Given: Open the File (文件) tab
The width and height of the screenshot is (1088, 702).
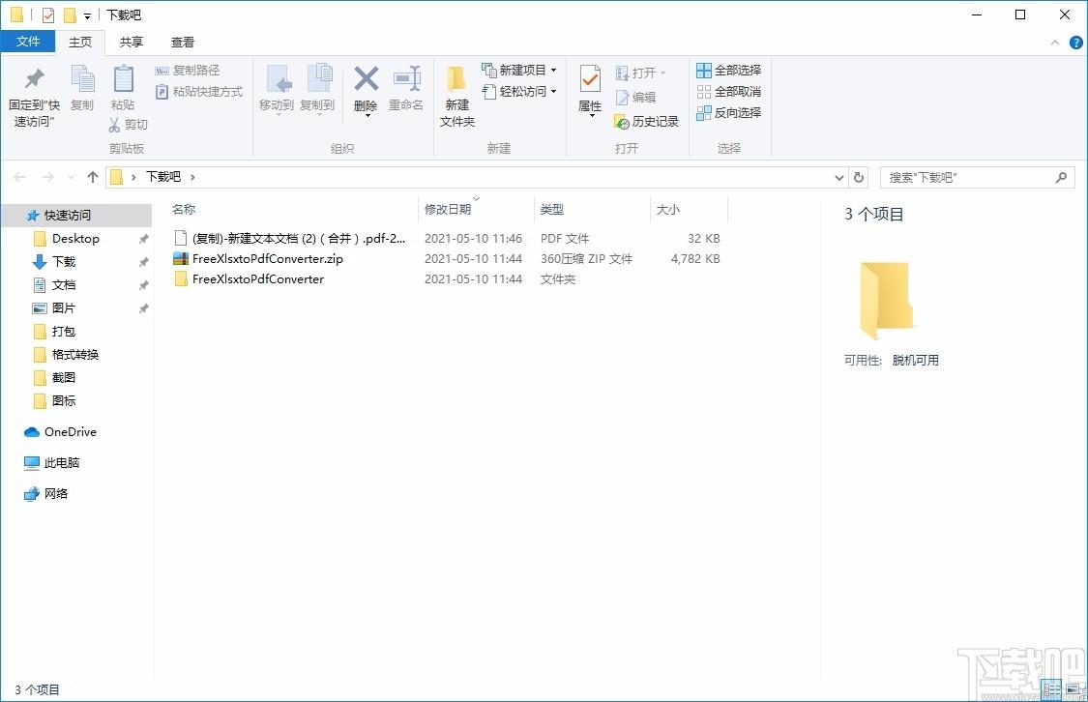Looking at the screenshot, I should (x=28, y=42).
